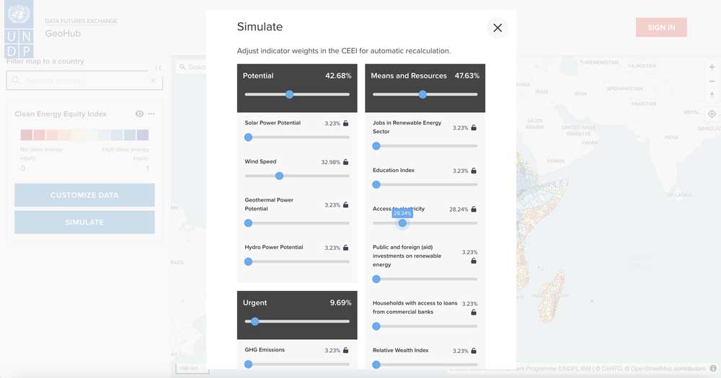This screenshot has width=721, height=378.
Task: Toggle lock for Geothermal Power Potential
Action: click(x=346, y=204)
